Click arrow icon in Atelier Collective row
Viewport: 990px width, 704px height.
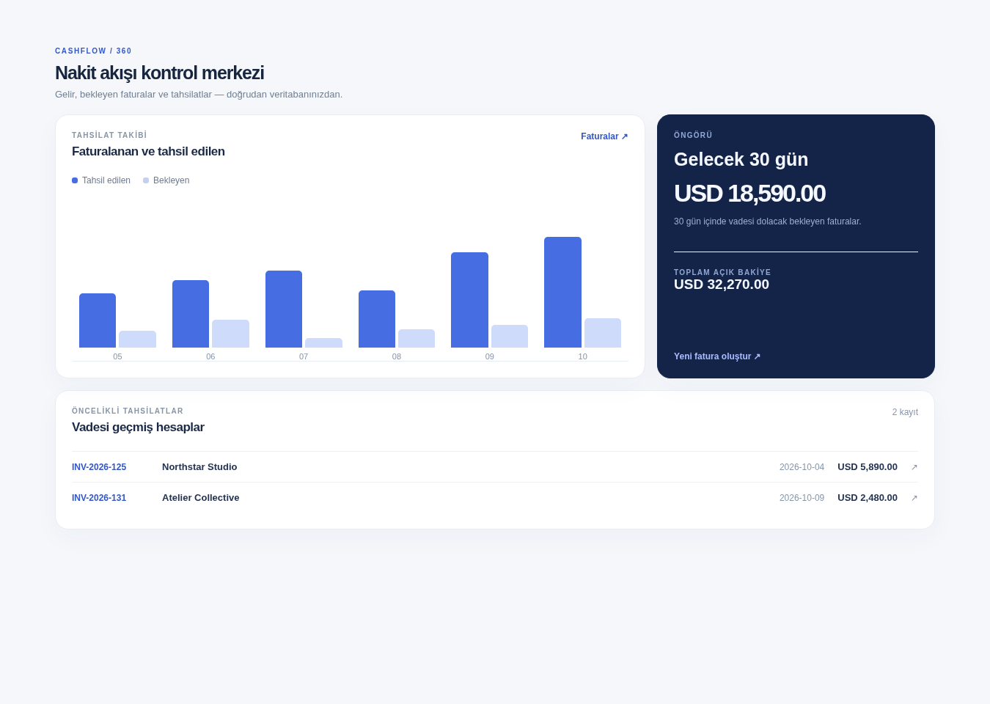(x=914, y=498)
